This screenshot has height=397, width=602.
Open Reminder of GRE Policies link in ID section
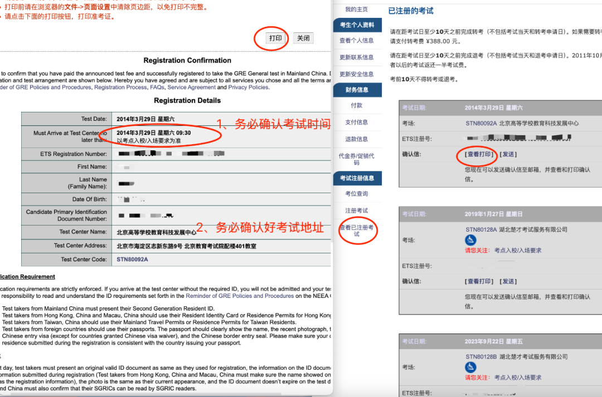(240, 296)
